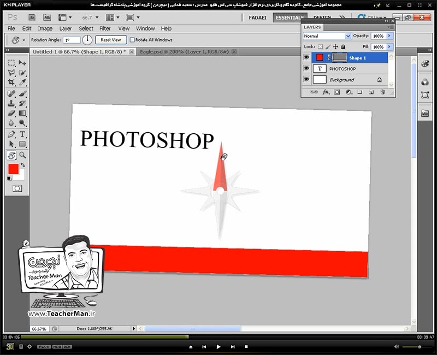Select the Rotate View tool
The image size is (437, 355).
tap(11, 155)
